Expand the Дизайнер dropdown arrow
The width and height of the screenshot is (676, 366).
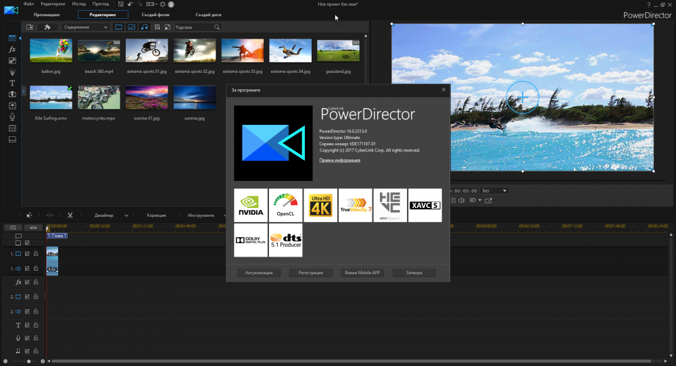[x=126, y=215]
